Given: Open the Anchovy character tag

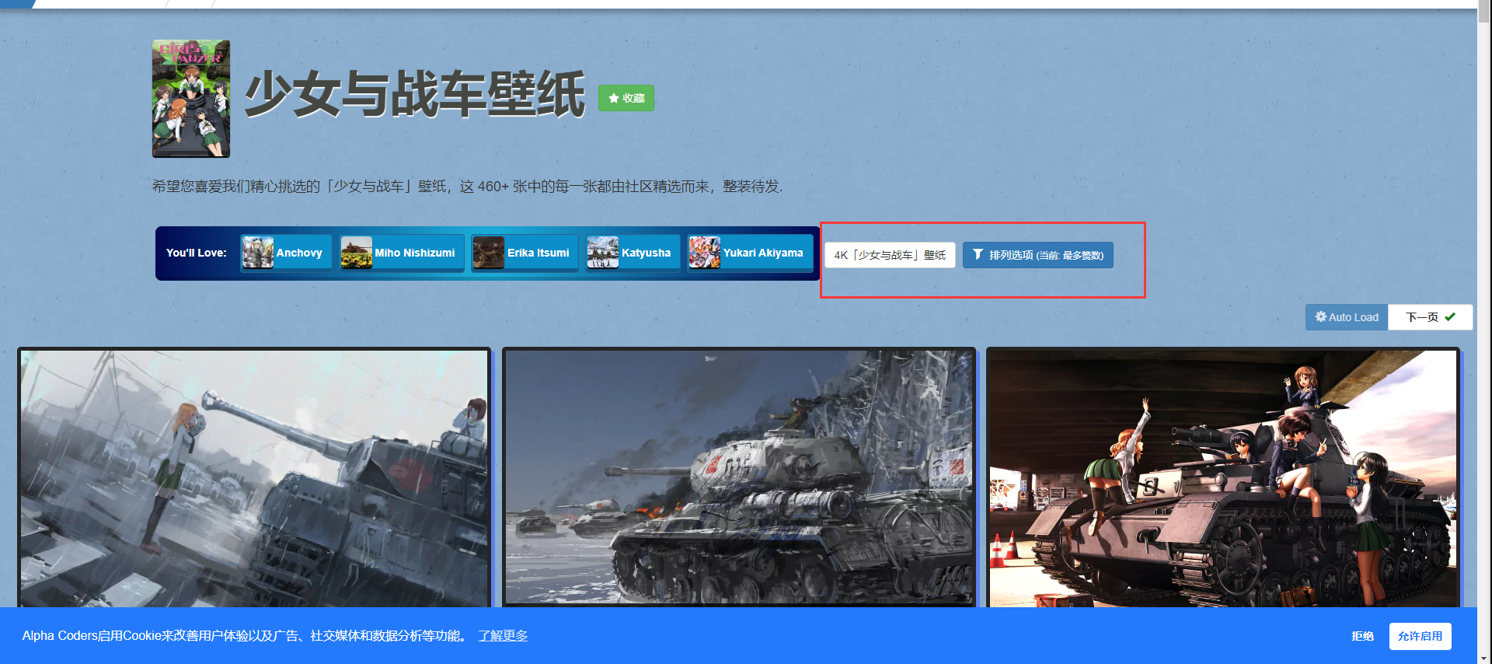Looking at the screenshot, I should (299, 253).
